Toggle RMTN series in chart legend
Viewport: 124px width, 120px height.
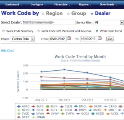click(x=95, y=110)
